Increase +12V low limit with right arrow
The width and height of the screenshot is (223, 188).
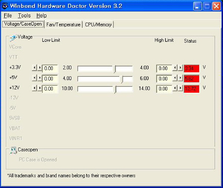[x=40, y=88]
